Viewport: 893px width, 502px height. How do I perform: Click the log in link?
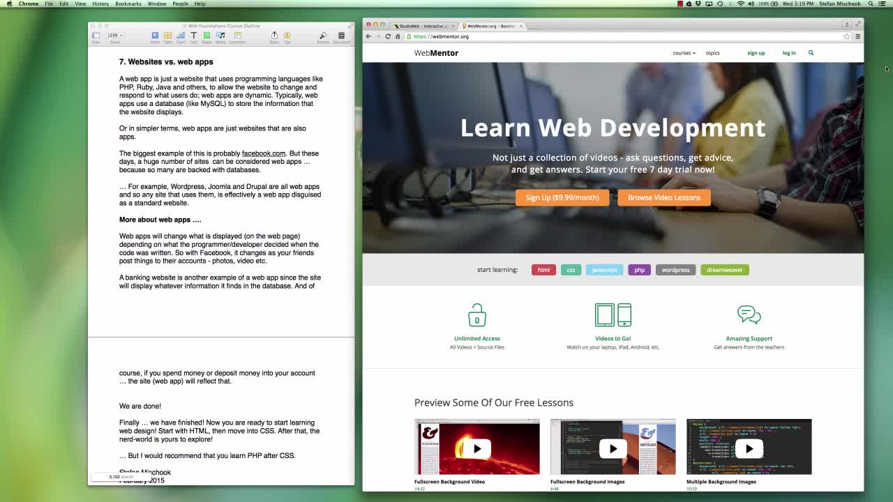tap(789, 53)
